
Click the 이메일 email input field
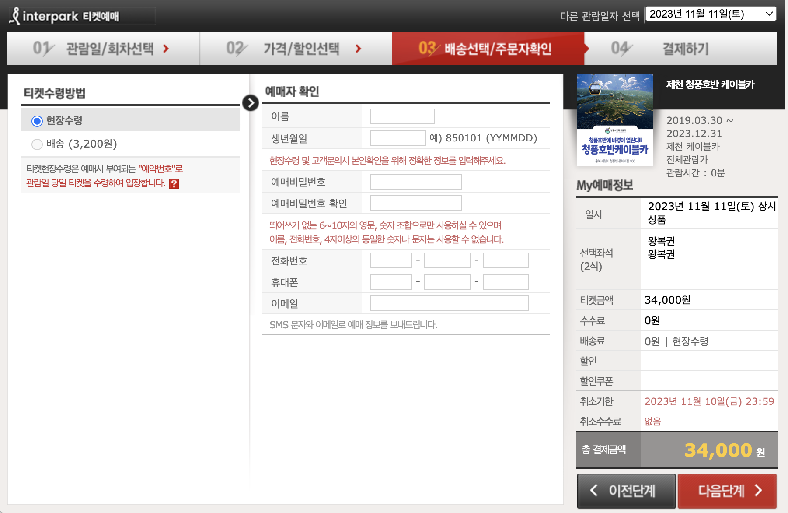click(449, 303)
